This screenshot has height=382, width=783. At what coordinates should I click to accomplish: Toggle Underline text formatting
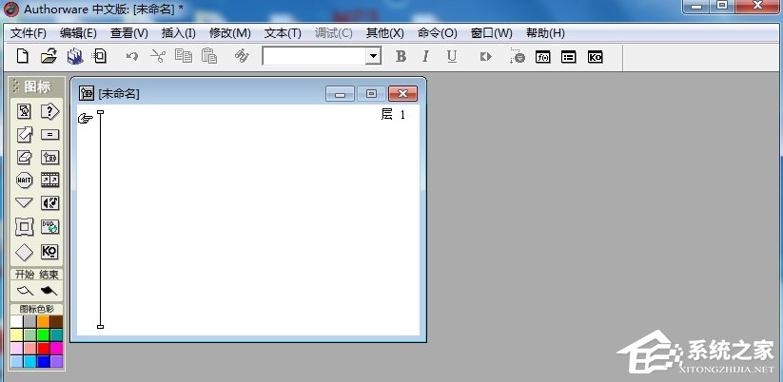click(451, 56)
